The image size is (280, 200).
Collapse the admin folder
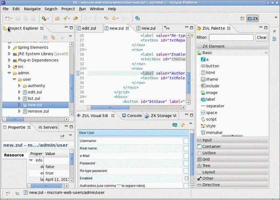click(9, 73)
